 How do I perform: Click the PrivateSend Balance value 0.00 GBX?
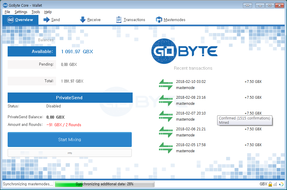[55, 117]
